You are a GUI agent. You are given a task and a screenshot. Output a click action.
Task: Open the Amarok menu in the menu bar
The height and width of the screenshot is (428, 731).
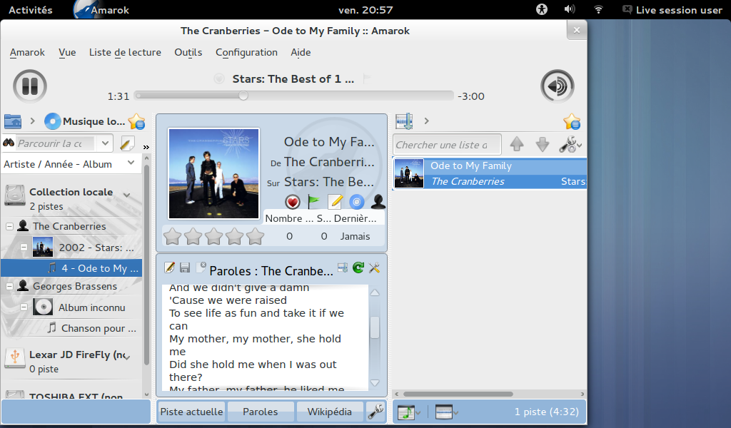tap(28, 53)
